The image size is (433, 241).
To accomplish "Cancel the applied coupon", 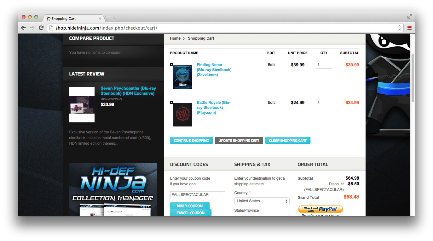I will [191, 213].
